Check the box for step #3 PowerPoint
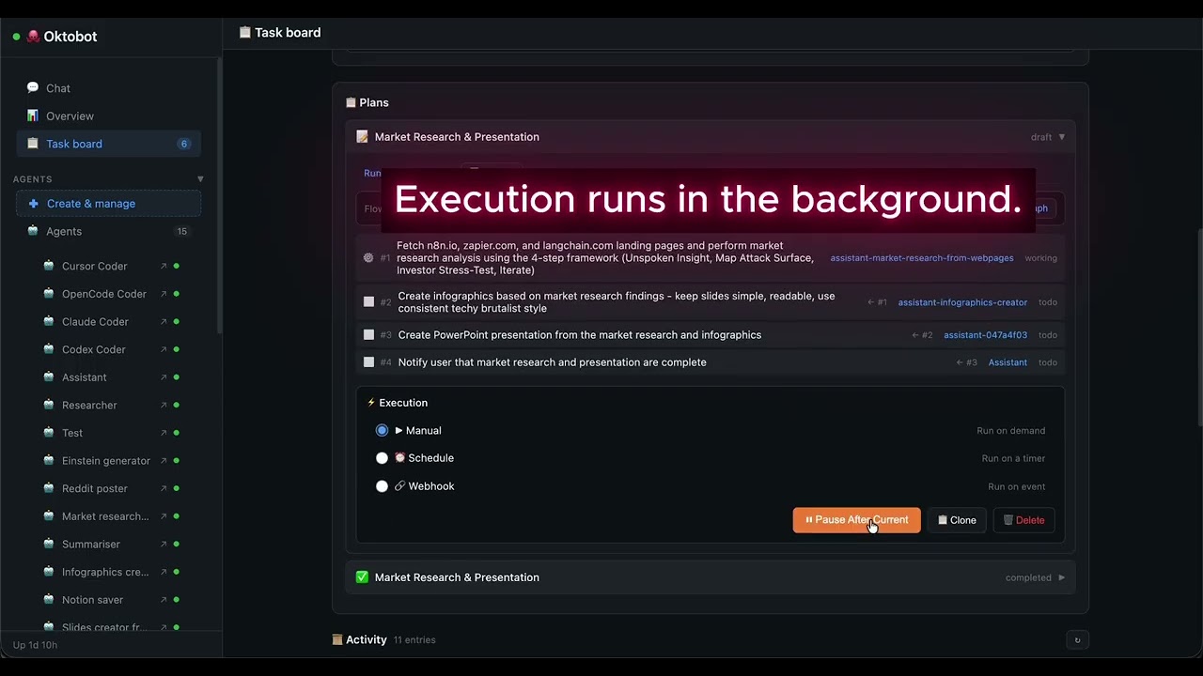 click(x=368, y=334)
